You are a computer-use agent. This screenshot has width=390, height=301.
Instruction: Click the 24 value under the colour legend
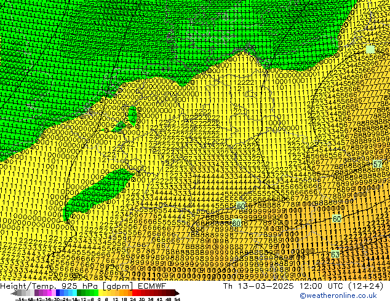pyautogui.click(x=133, y=299)
